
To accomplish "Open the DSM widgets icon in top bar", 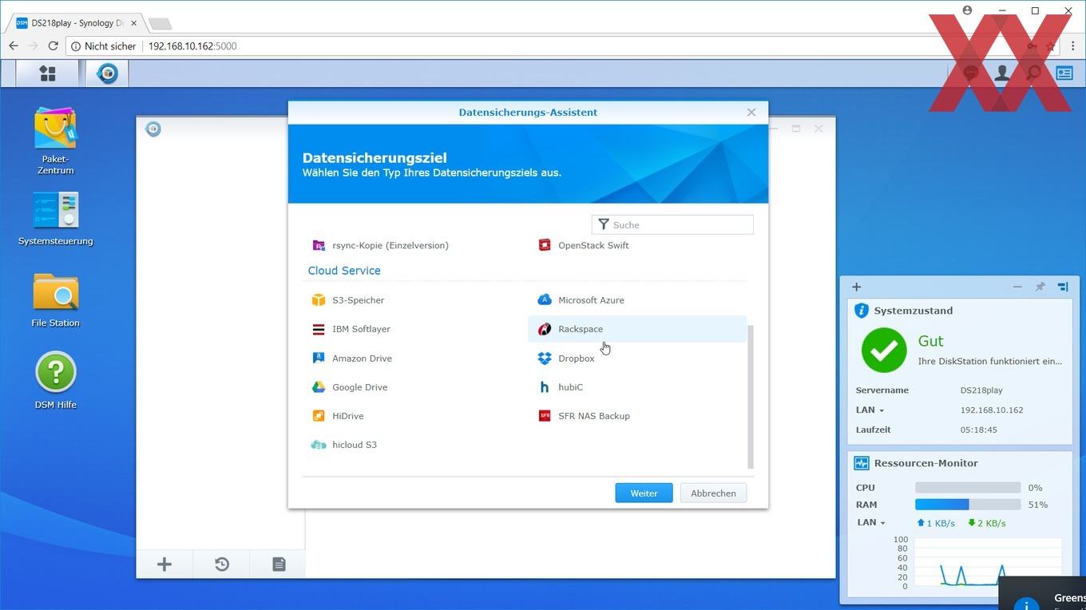I will 1064,73.
